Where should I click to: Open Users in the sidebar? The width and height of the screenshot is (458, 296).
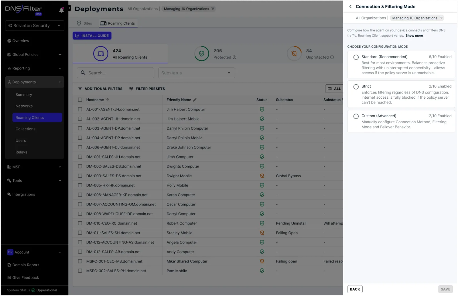point(21,141)
